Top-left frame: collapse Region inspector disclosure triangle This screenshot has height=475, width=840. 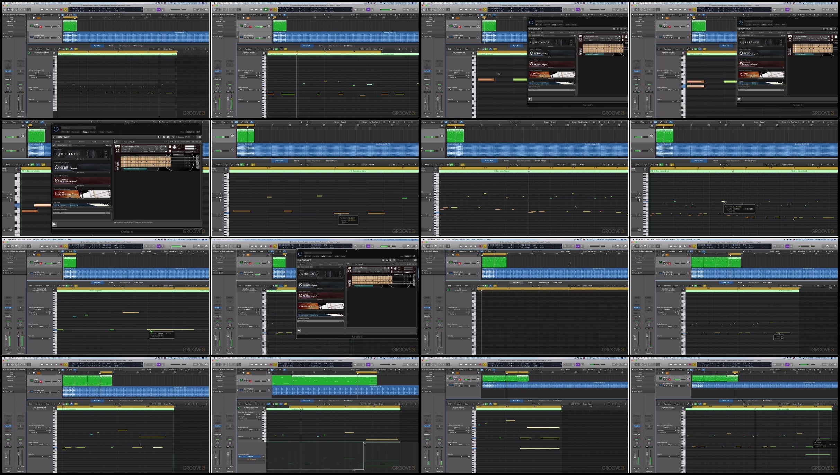click(x=3, y=15)
